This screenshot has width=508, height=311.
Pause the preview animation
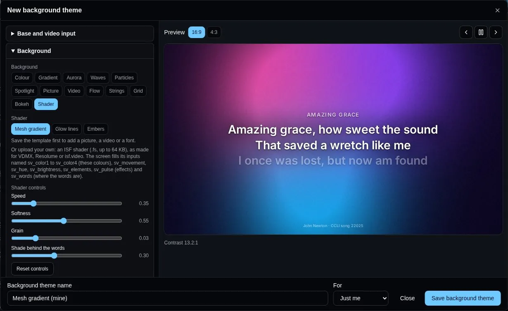(x=481, y=32)
